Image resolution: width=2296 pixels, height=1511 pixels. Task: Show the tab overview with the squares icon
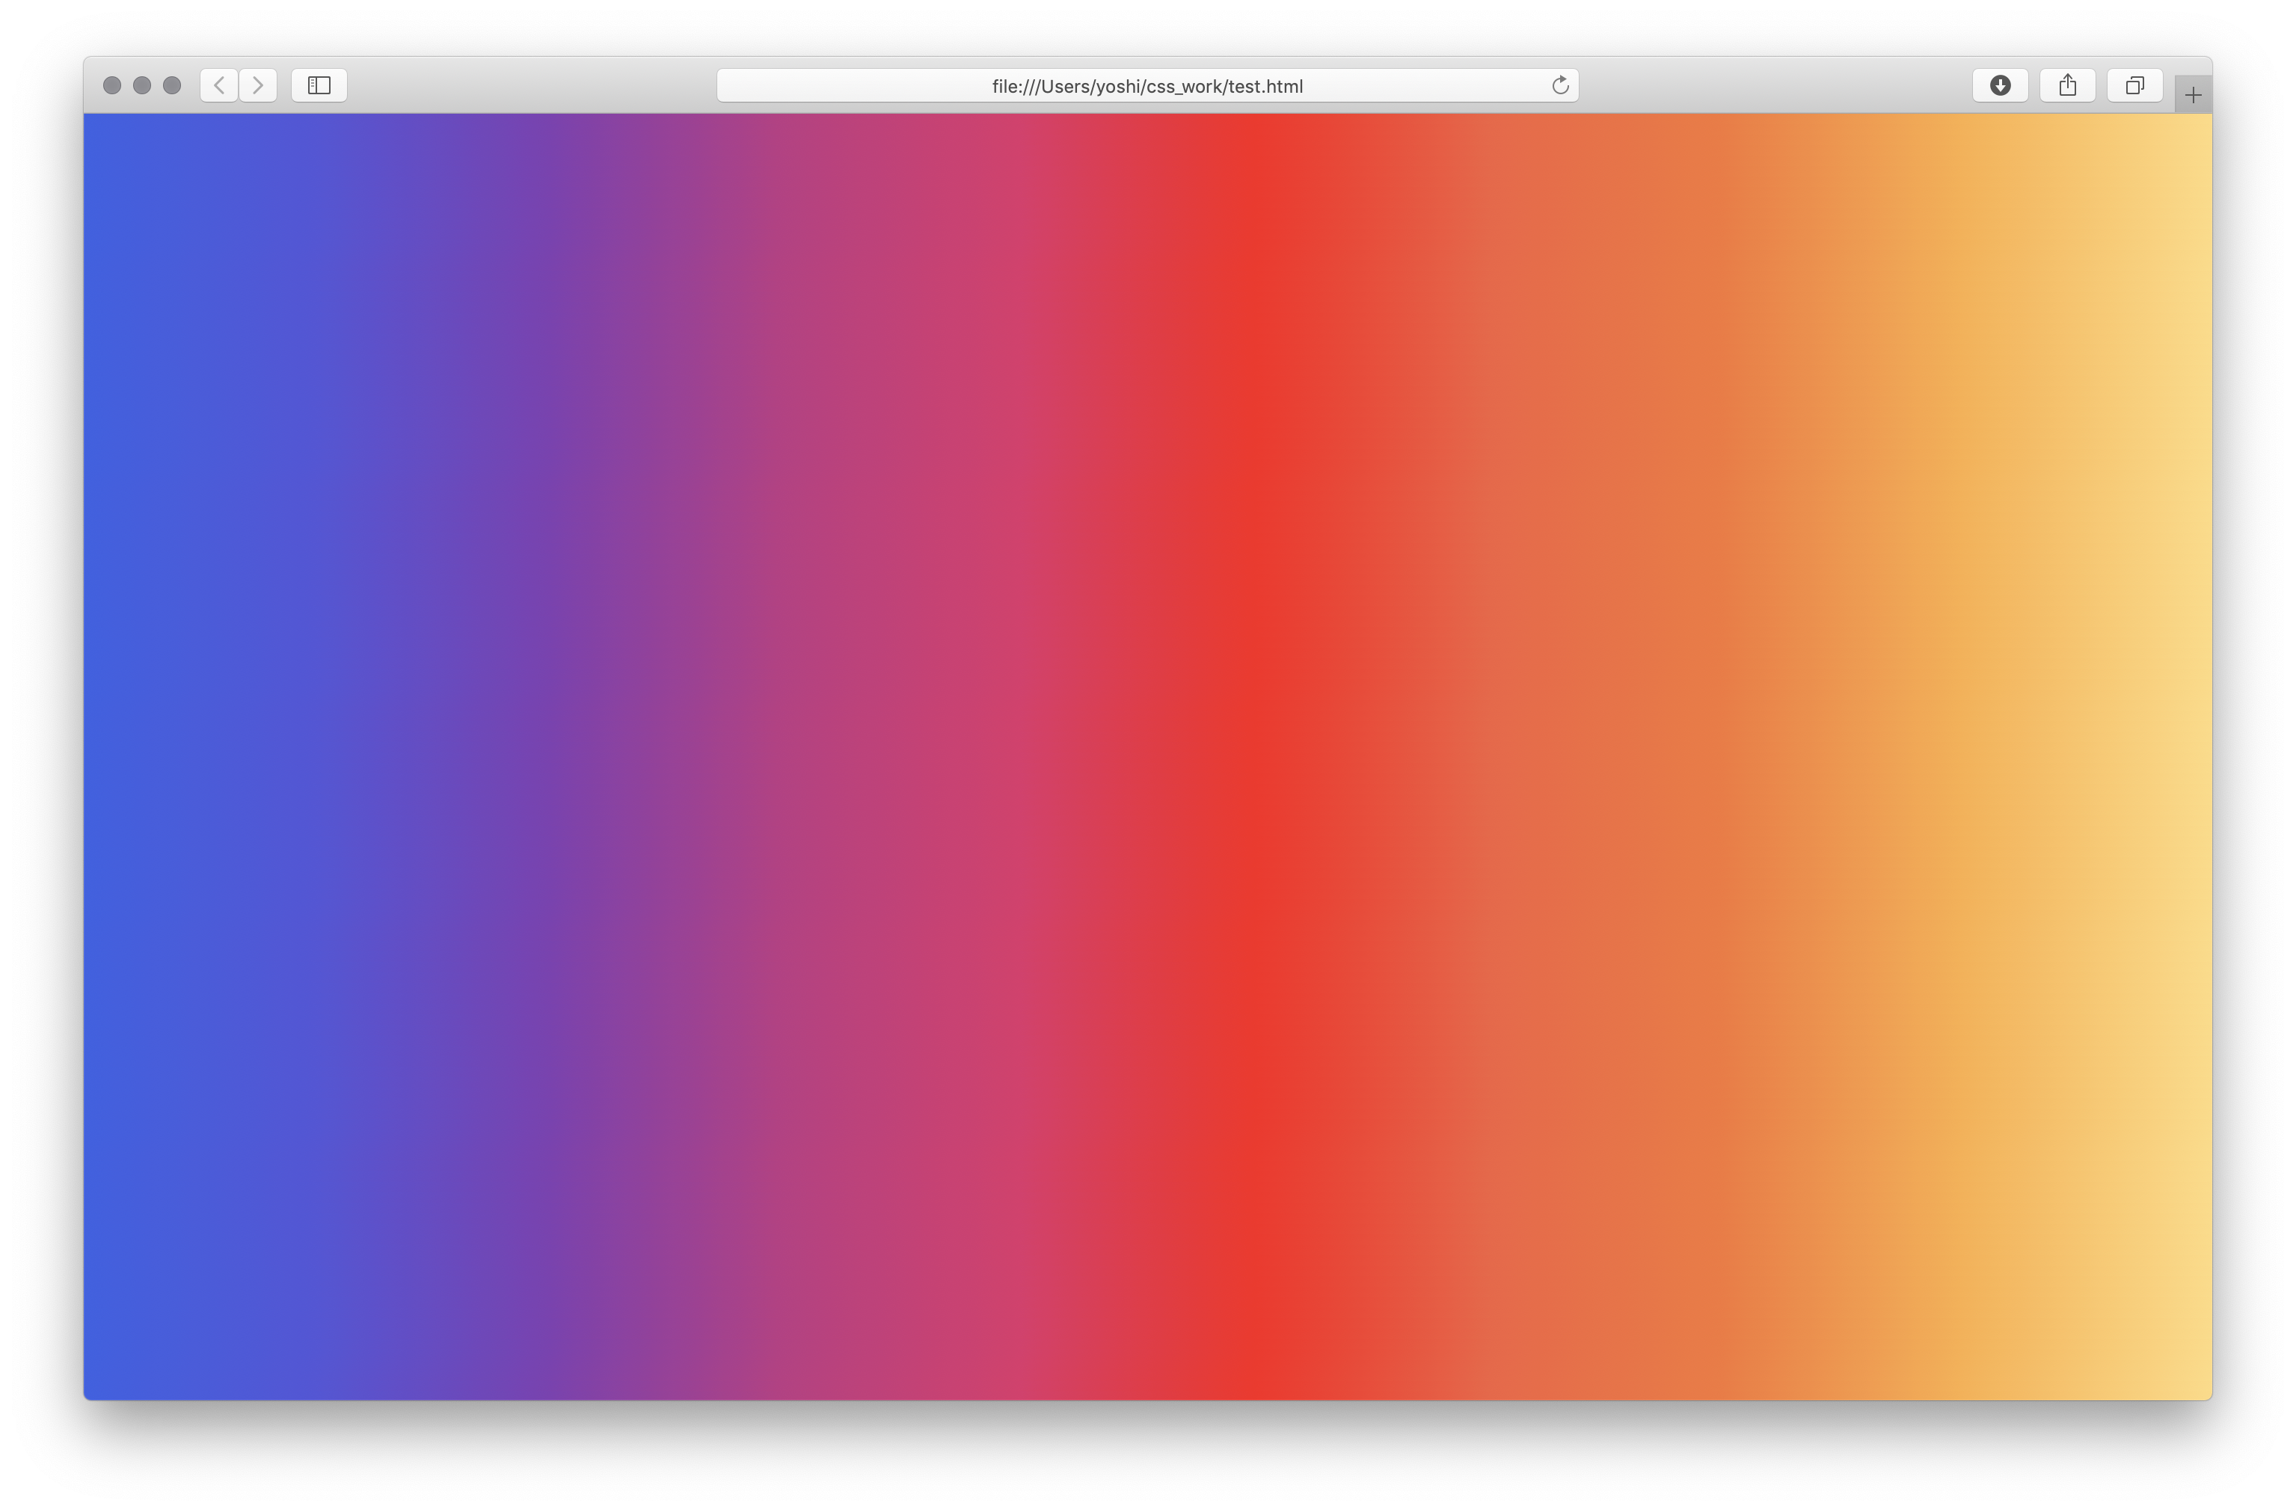point(2135,86)
